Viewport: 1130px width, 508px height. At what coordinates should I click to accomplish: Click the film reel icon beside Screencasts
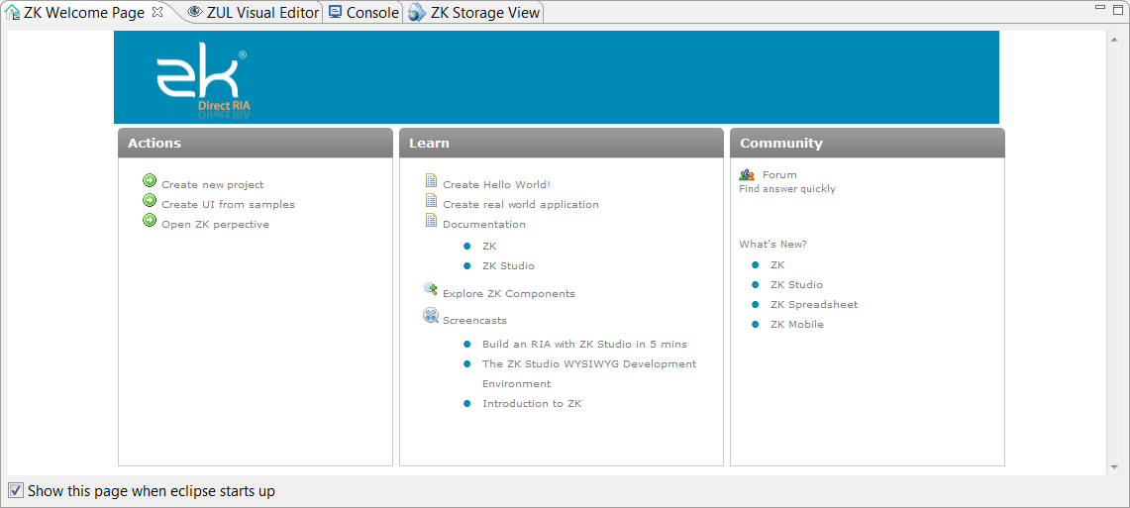pyautogui.click(x=431, y=315)
